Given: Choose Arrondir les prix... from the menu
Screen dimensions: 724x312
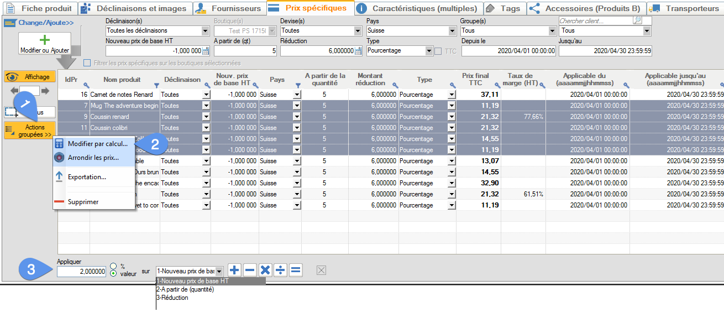Looking at the screenshot, I should 94,158.
